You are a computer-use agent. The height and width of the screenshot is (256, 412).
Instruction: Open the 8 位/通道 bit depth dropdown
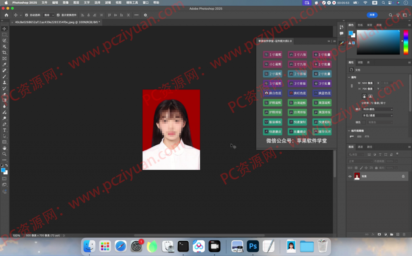pyautogui.click(x=377, y=115)
